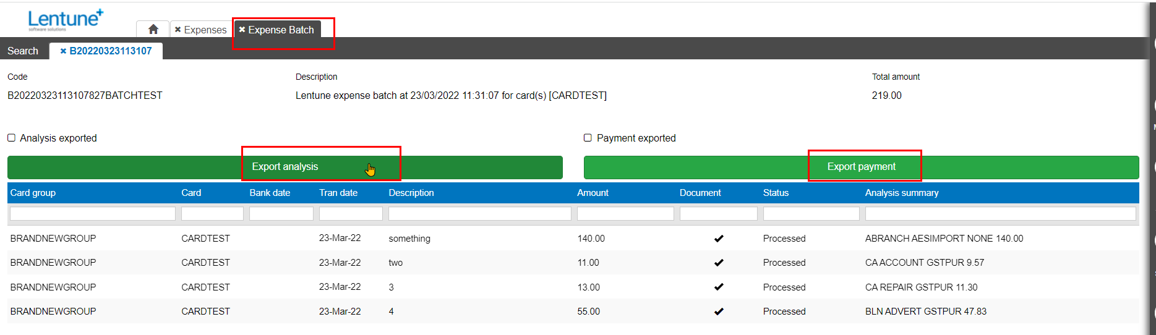Click the Description column filter box

[479, 214]
